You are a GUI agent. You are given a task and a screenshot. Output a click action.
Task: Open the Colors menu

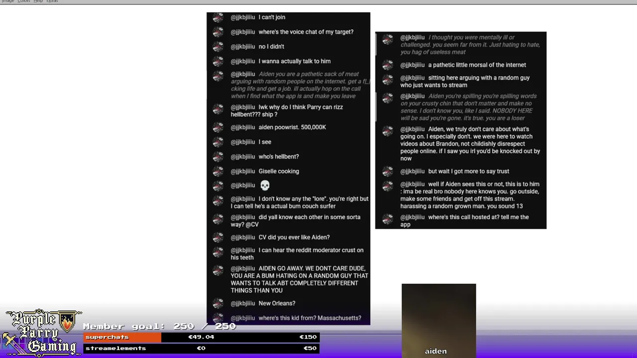coord(24,1)
